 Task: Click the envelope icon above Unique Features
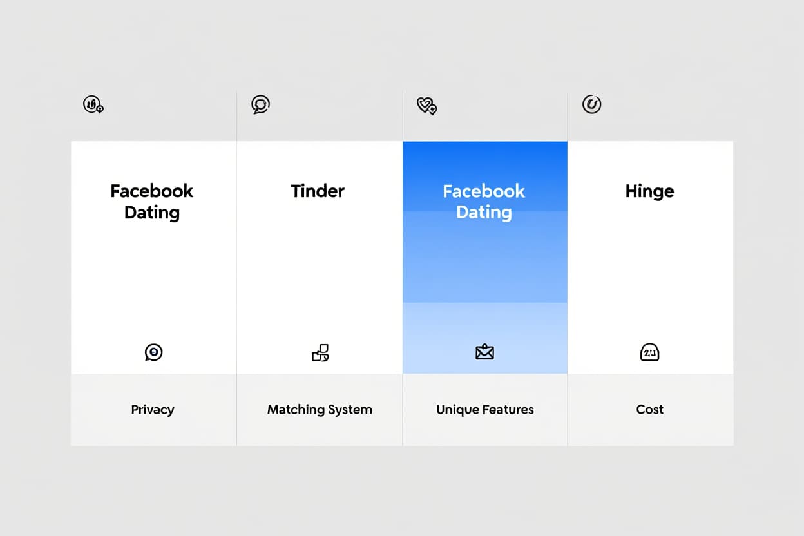click(484, 352)
